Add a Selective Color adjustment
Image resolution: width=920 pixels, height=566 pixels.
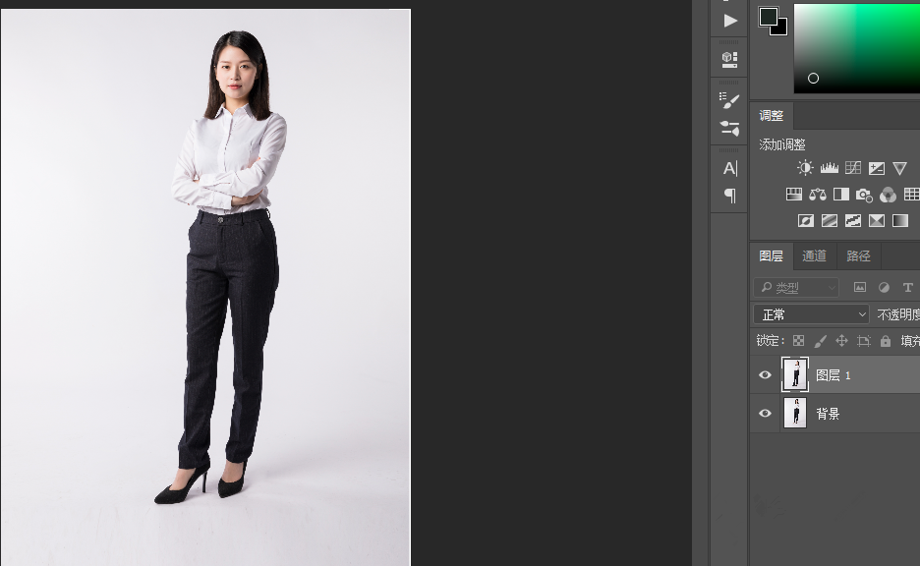tap(877, 220)
